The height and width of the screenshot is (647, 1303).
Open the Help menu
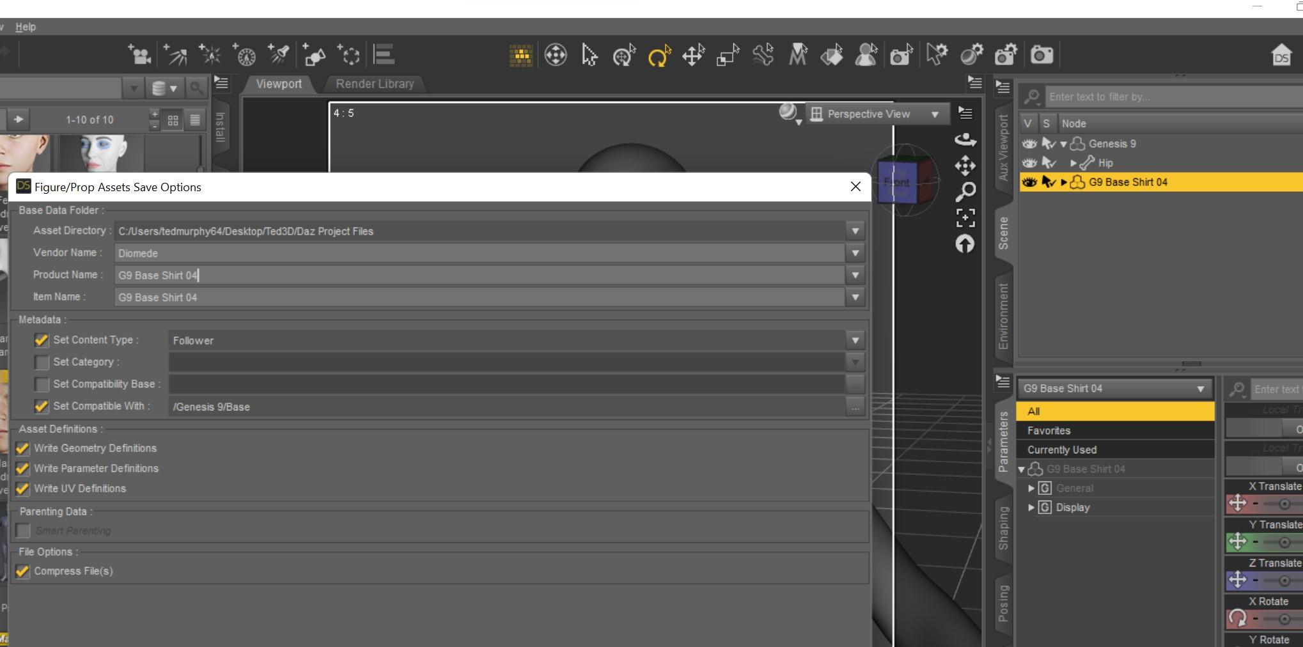click(x=26, y=27)
